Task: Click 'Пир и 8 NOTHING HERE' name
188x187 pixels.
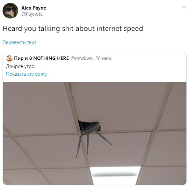Action: pyautogui.click(x=41, y=58)
